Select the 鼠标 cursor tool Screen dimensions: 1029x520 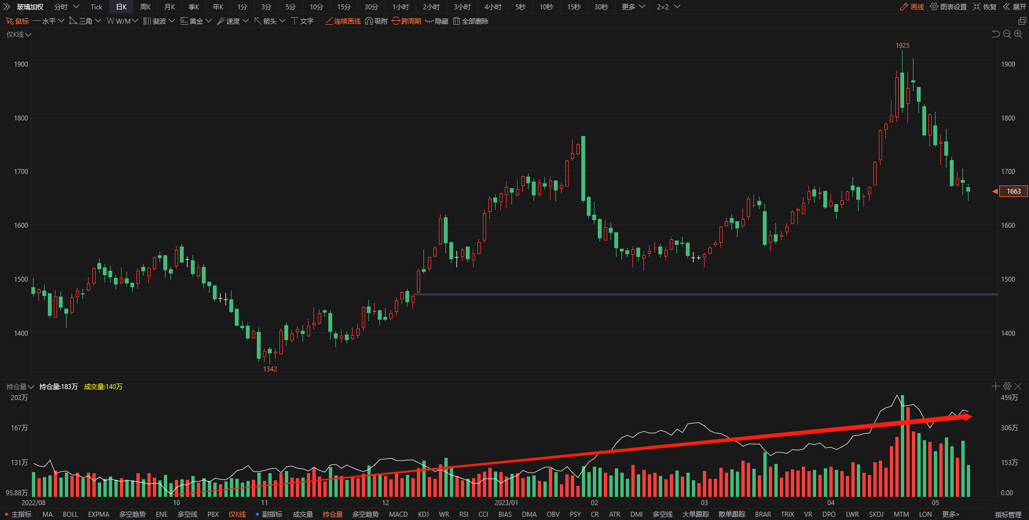point(17,21)
